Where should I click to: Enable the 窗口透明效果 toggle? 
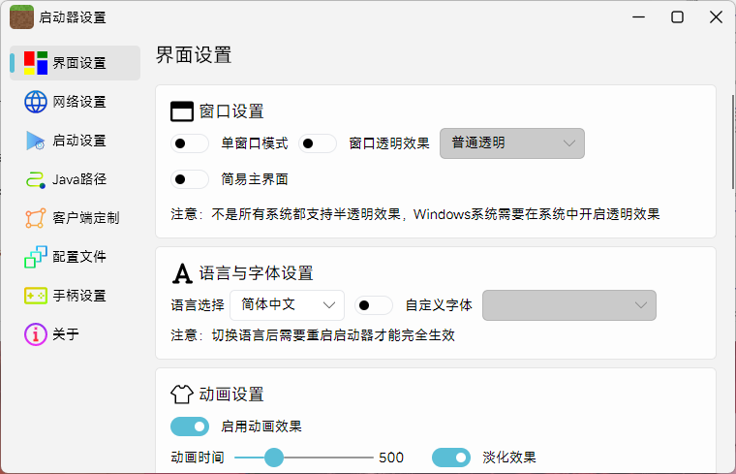coord(318,143)
